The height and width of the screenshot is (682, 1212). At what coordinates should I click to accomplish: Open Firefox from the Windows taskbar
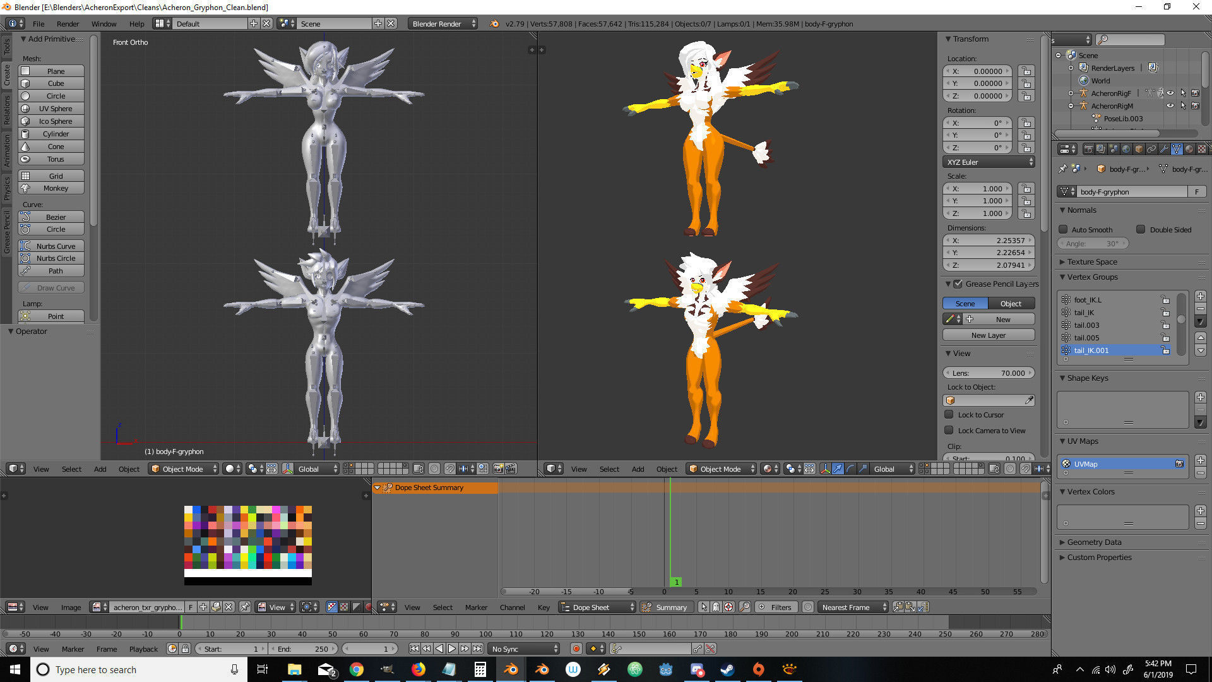[418, 669]
